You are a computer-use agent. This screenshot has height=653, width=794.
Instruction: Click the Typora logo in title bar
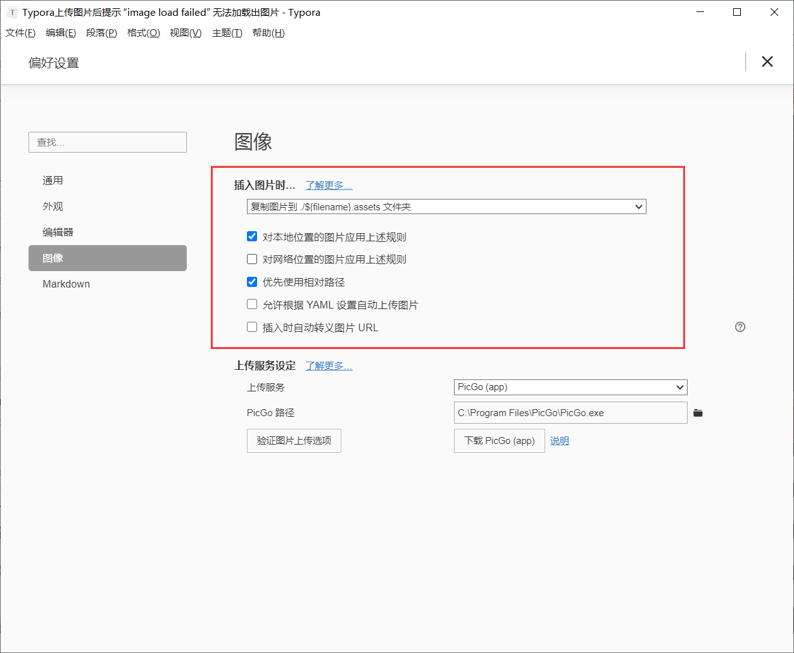click(11, 12)
